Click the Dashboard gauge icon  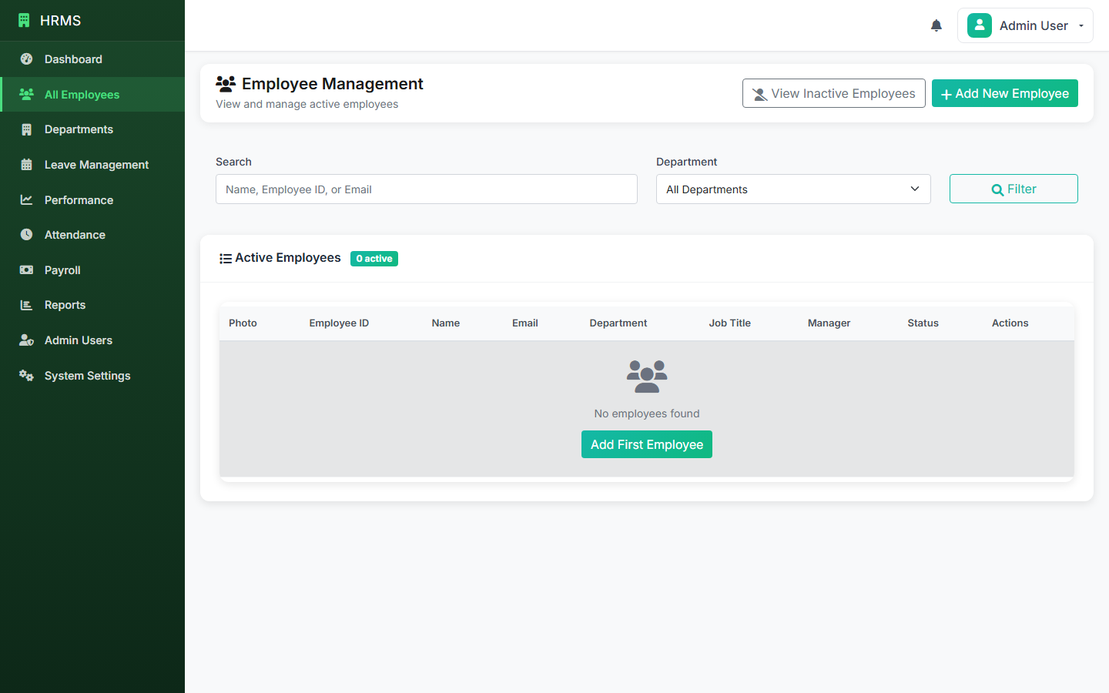click(26, 59)
